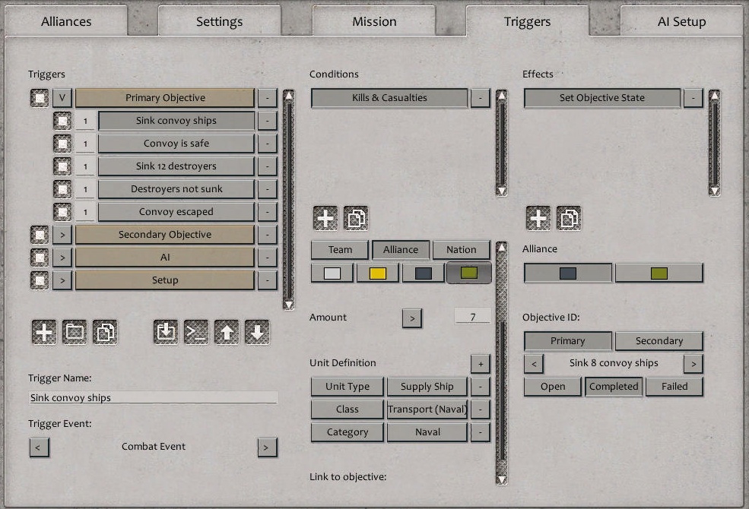
Task: Move selected trigger up
Action: pos(227,332)
